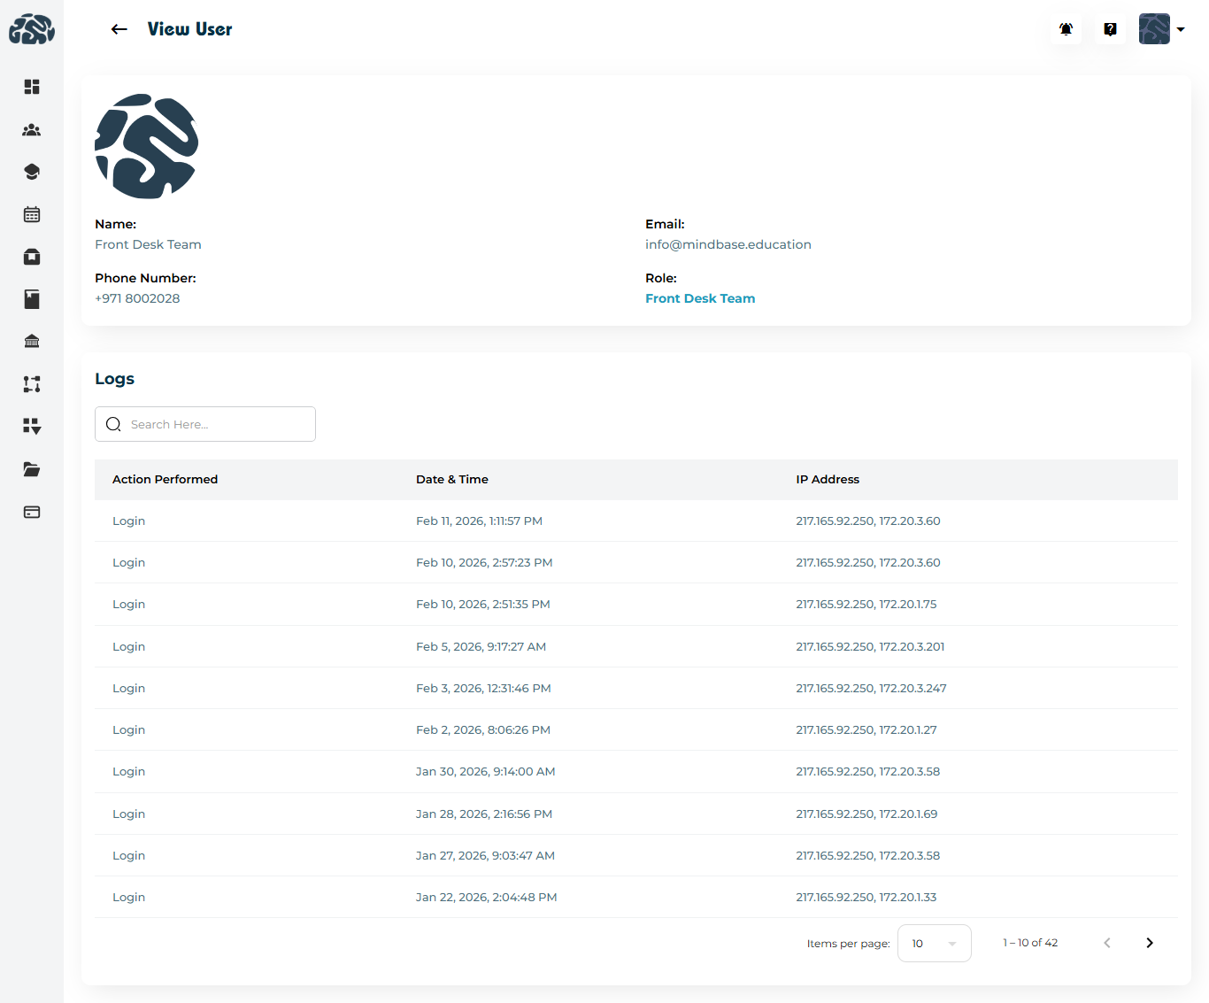Click the book icon in sidebar

32,299
